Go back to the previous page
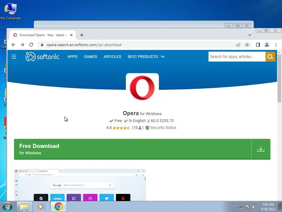 pyautogui.click(x=13, y=45)
